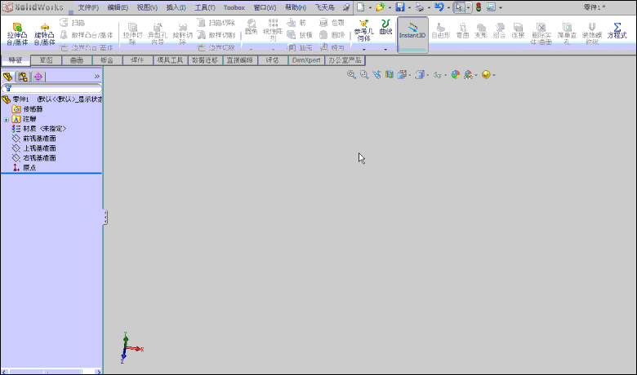Click the Rebuild traffic light icon

click(479, 7)
